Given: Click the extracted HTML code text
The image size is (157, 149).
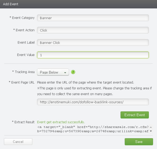Looking at the screenshot, I should (93, 129).
